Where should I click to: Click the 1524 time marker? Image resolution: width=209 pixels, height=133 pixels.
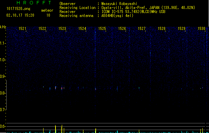click(82, 29)
